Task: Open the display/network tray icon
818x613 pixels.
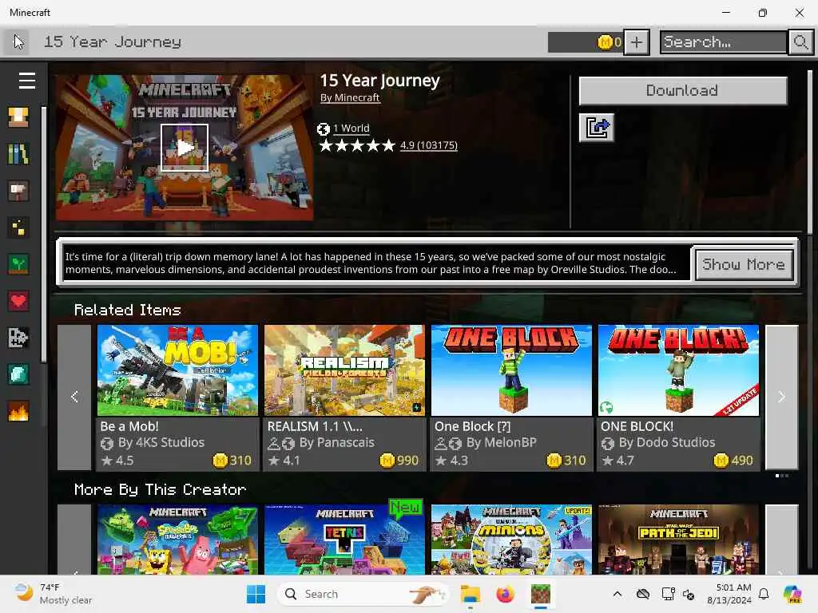Action: [x=668, y=594]
